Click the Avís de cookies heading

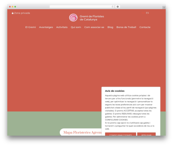click(115, 91)
